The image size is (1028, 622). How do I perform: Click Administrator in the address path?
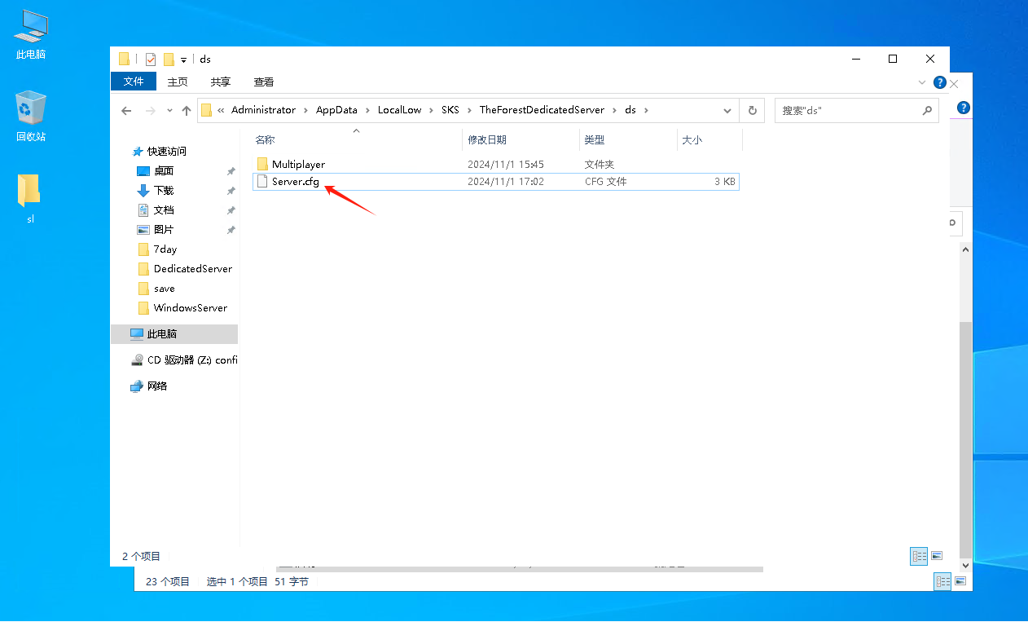tap(263, 110)
